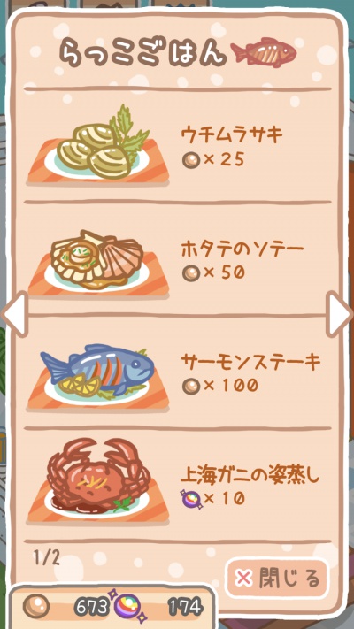
Task: Click the pearl coin icon next to ×25
Action: point(191,159)
